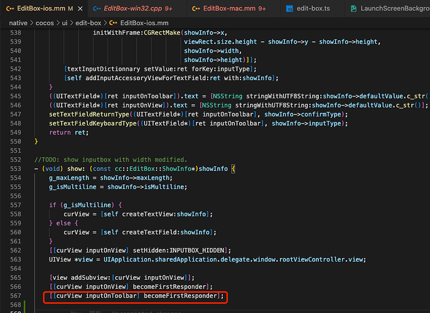The width and height of the screenshot is (430, 313).
Task: Click C++ file icon on EditBox-mac.mm tab
Action: pyautogui.click(x=196, y=9)
